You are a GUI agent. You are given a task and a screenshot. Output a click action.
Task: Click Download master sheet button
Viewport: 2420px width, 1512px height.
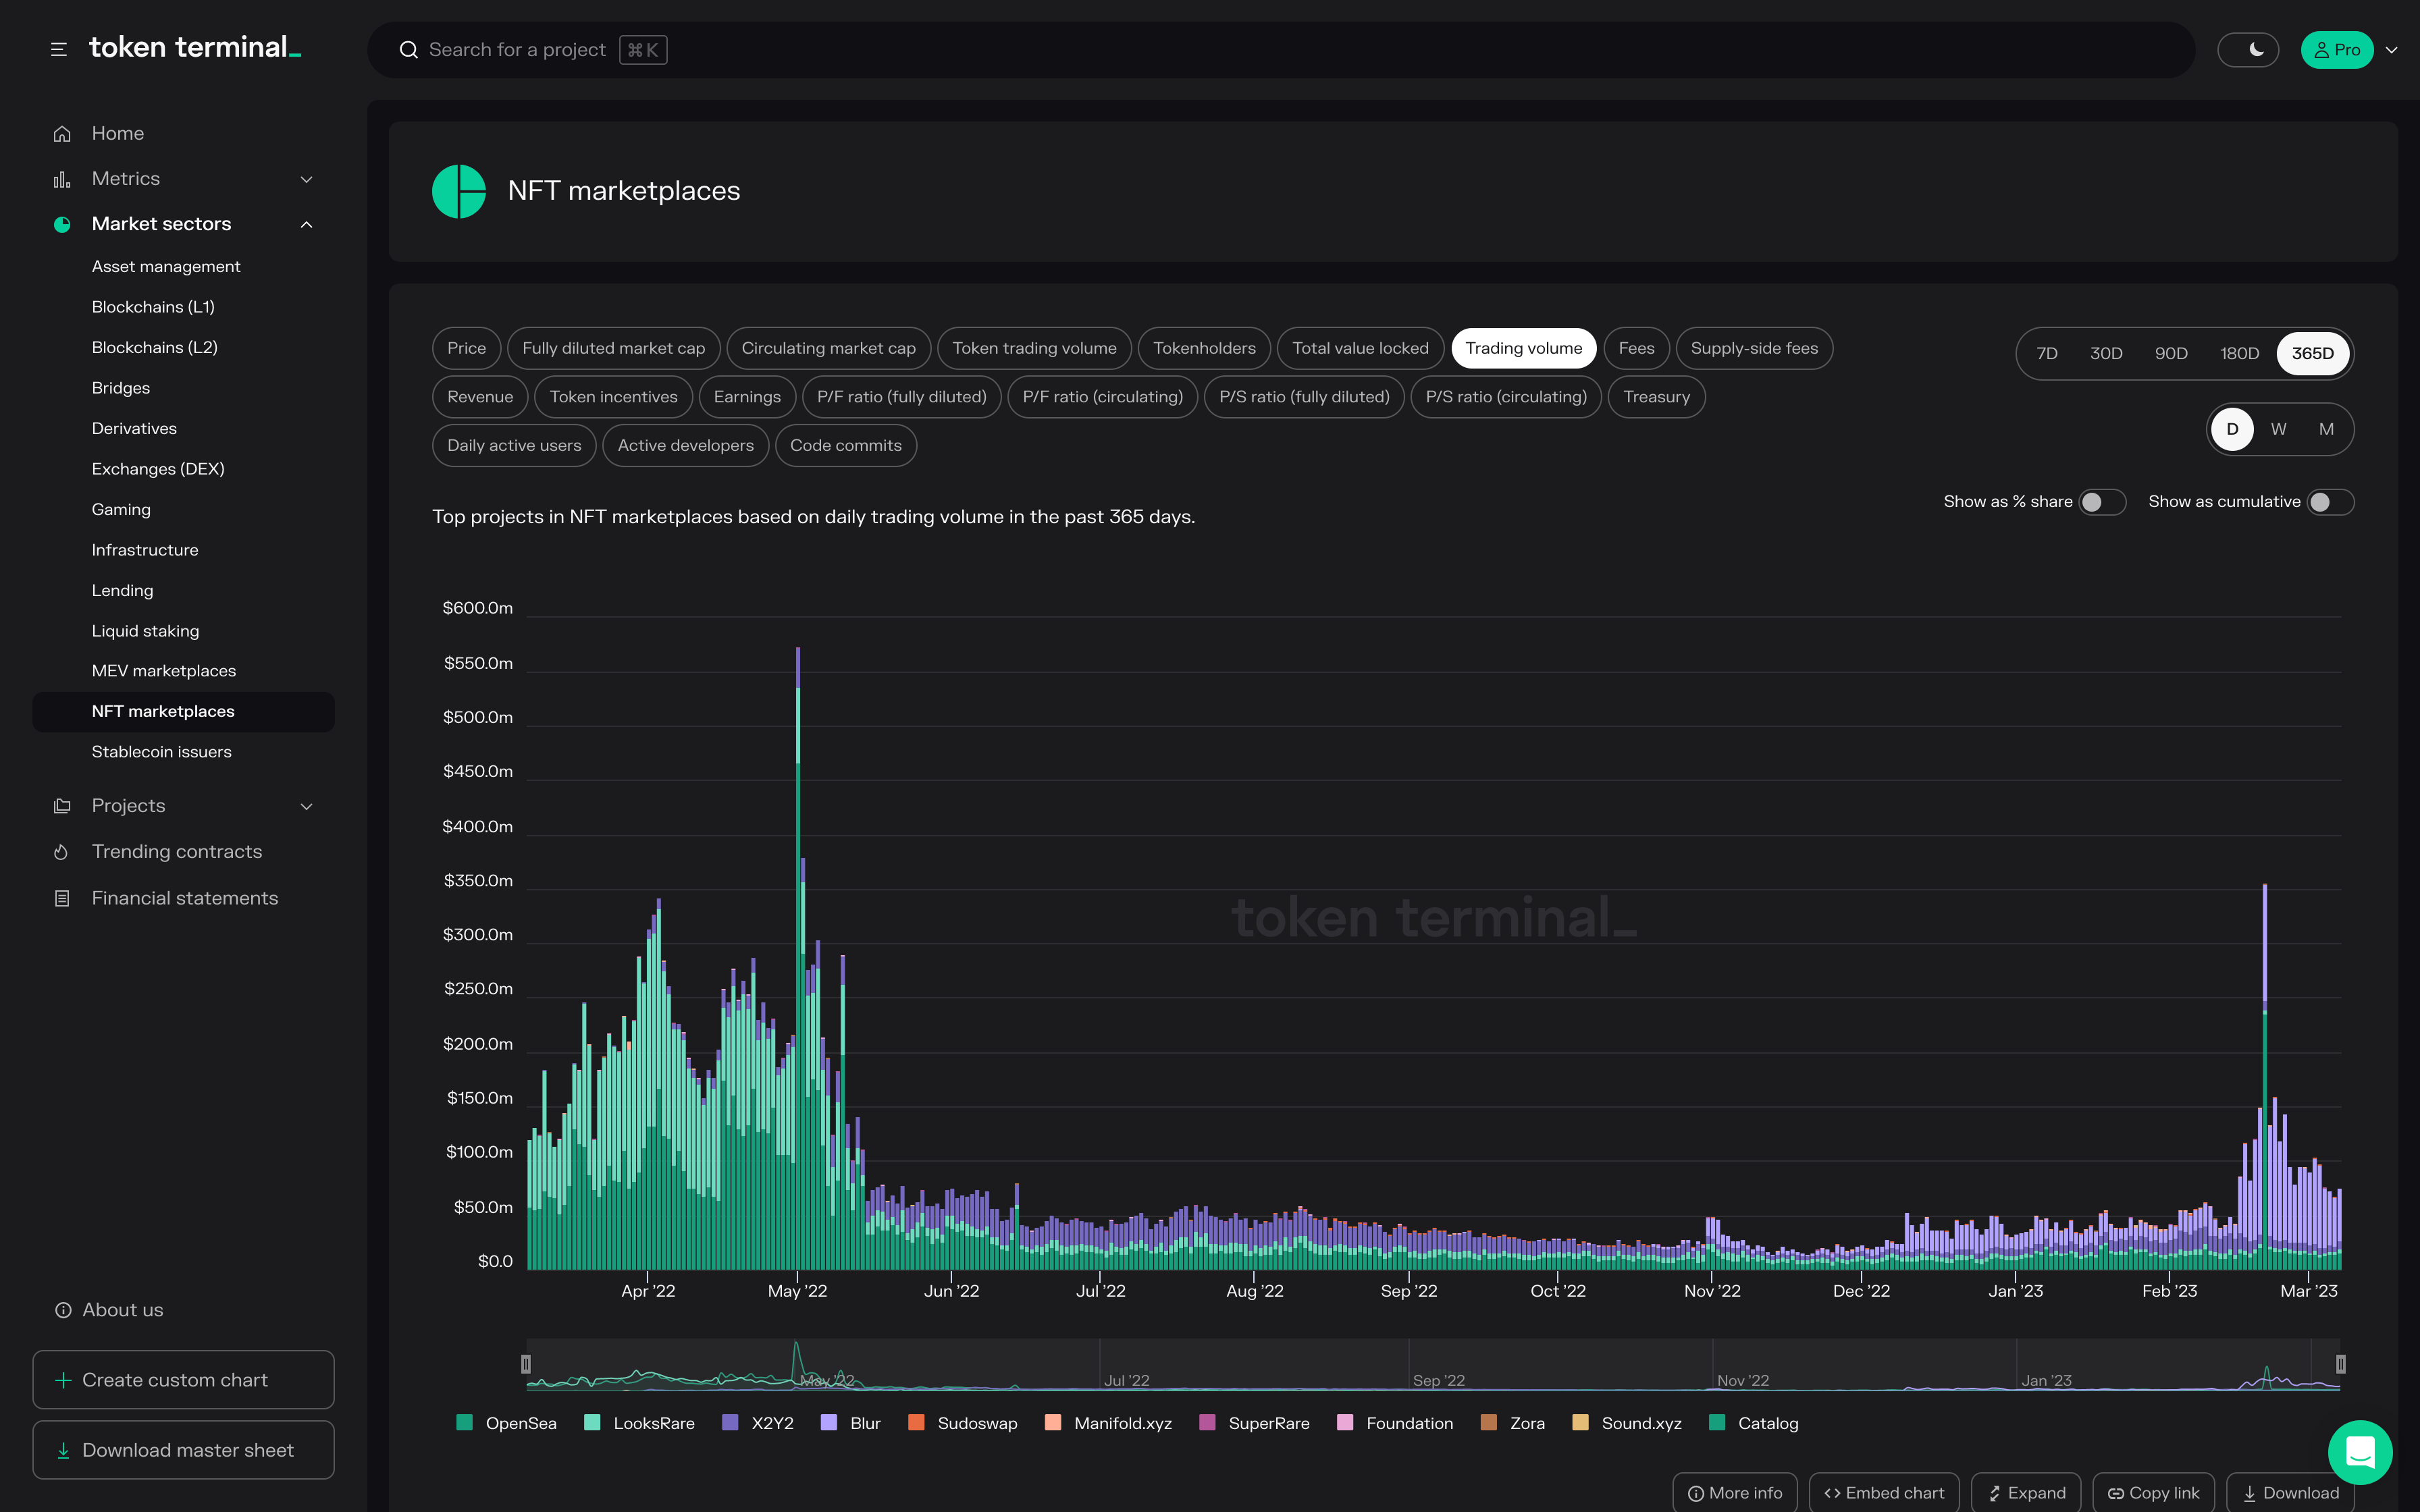click(184, 1450)
